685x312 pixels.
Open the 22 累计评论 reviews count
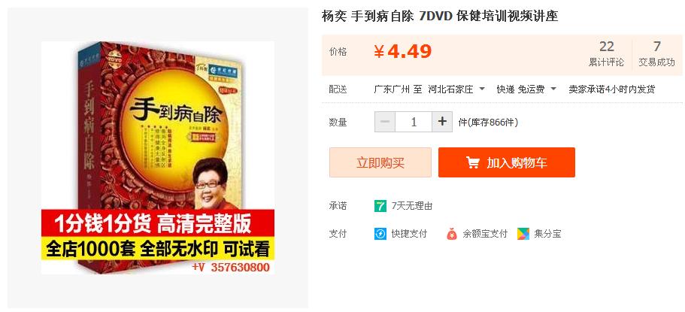pos(606,53)
